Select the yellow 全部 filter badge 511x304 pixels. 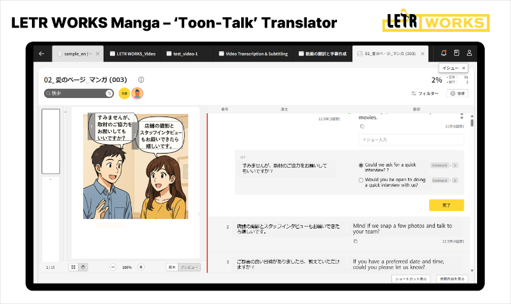point(124,93)
